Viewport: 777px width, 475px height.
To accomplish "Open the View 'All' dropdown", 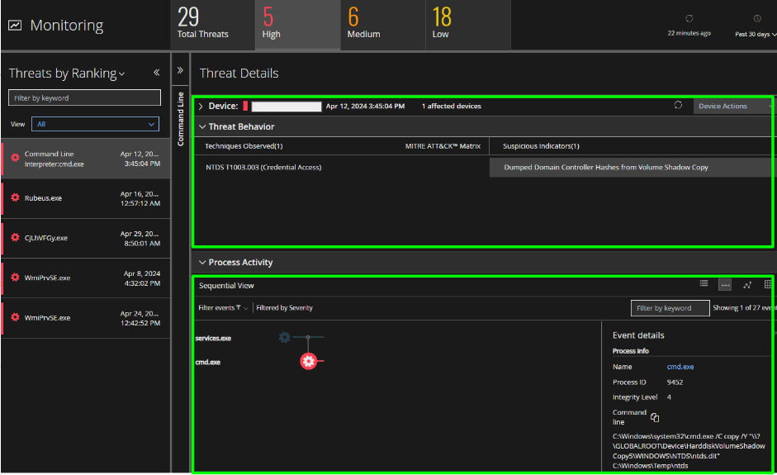I will 95,124.
